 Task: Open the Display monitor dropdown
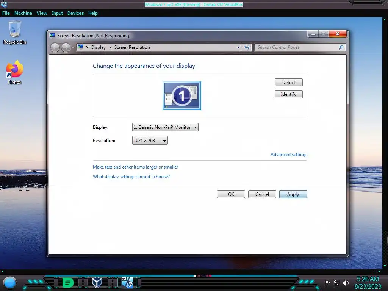point(165,127)
